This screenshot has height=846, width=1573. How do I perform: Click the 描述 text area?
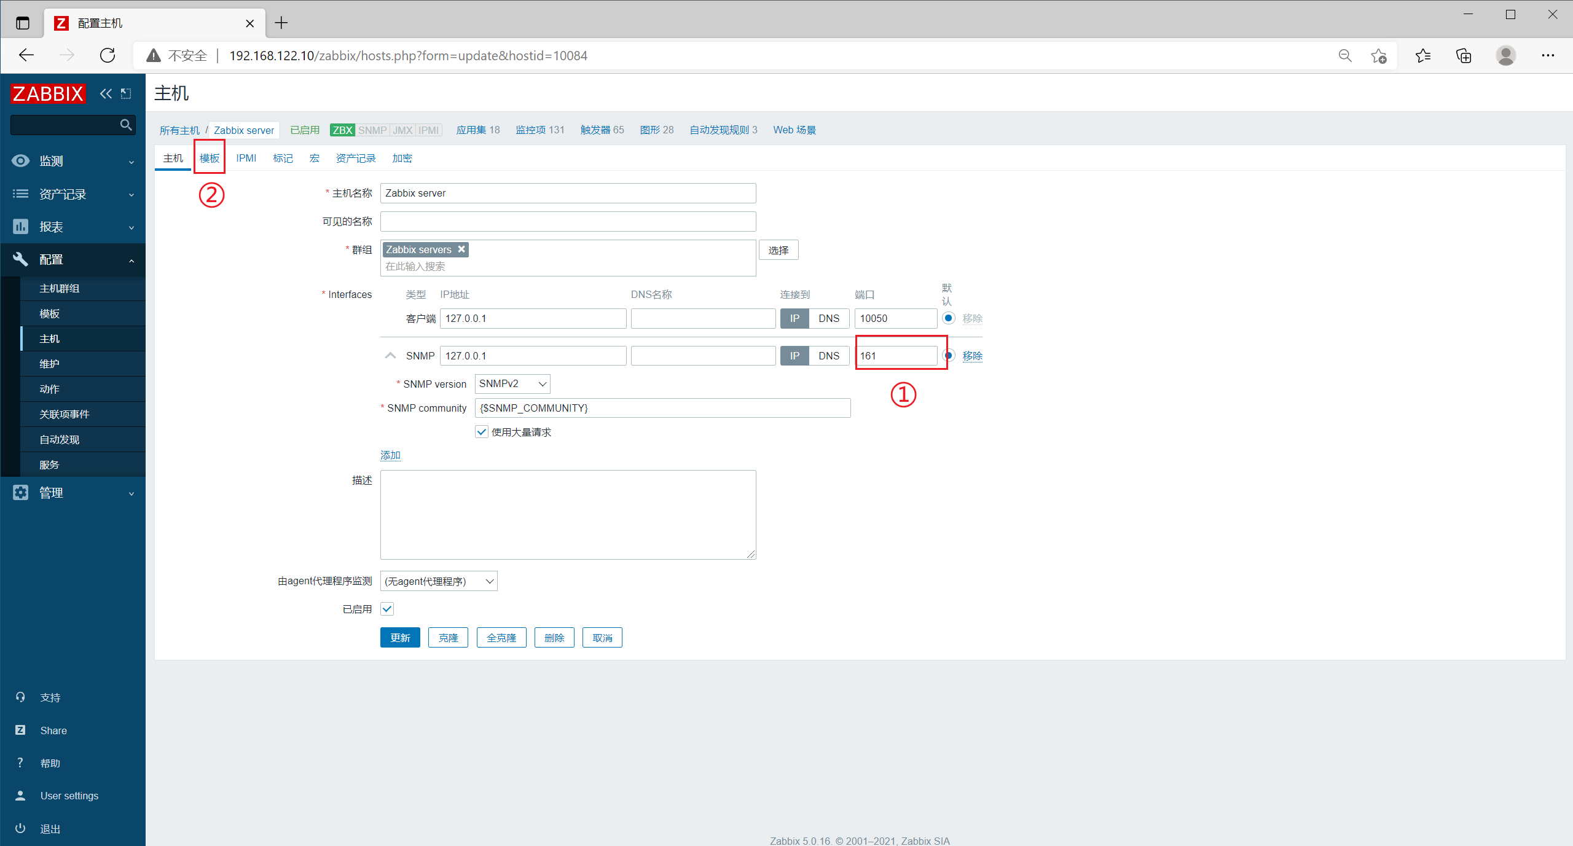point(568,515)
